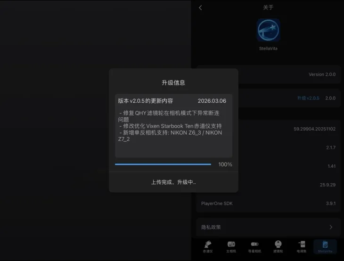The height and width of the screenshot is (261, 344).
Task: Click the 上传完成，升级中.. status text
Action: (173, 182)
